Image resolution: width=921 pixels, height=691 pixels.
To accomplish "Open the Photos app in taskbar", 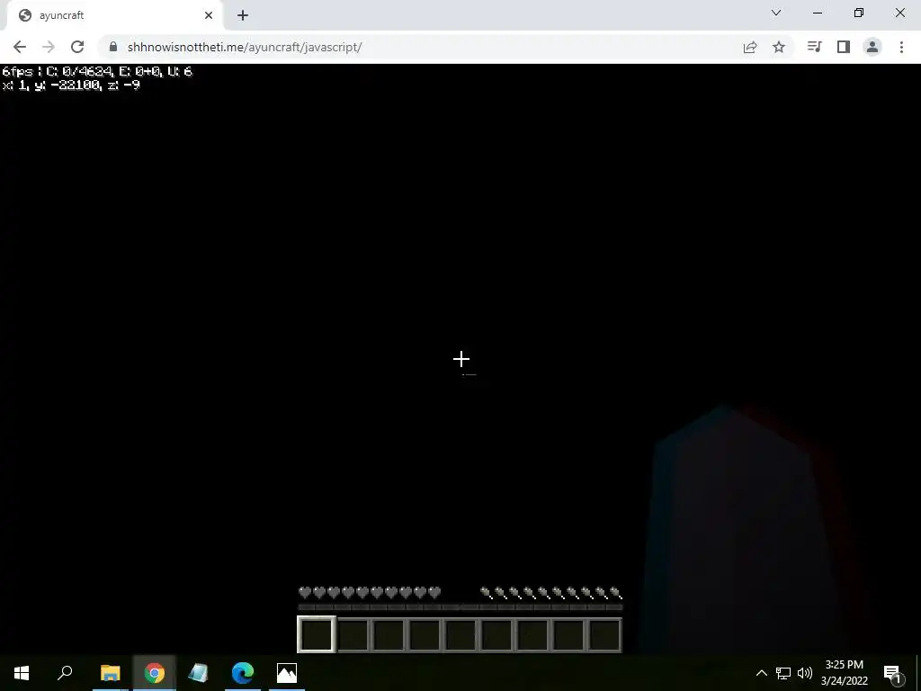I will click(x=287, y=673).
